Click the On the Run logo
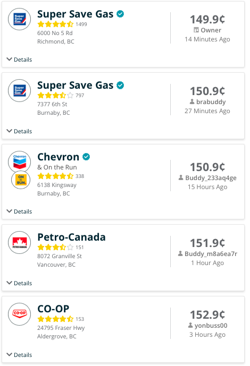Viewport: 250px width, 366px height. [21, 180]
